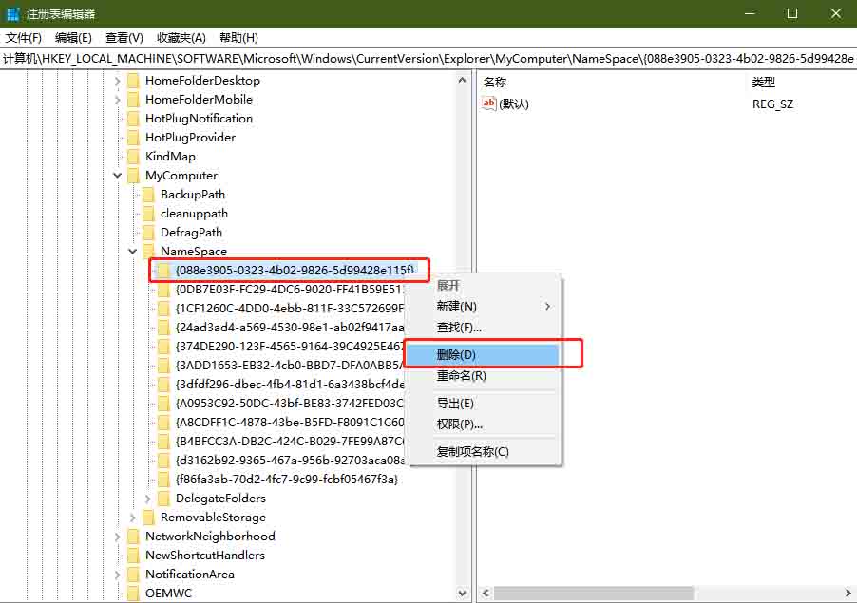Expand the HomeFolderDesktop tree node

pyautogui.click(x=118, y=81)
